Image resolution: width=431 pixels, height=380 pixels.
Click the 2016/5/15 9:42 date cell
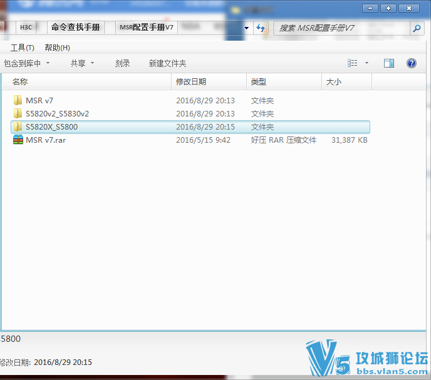[203, 140]
